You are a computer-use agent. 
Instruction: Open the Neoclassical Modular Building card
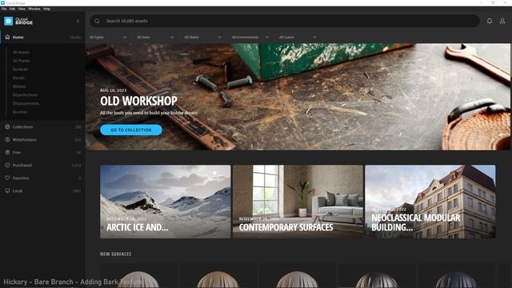coord(430,202)
